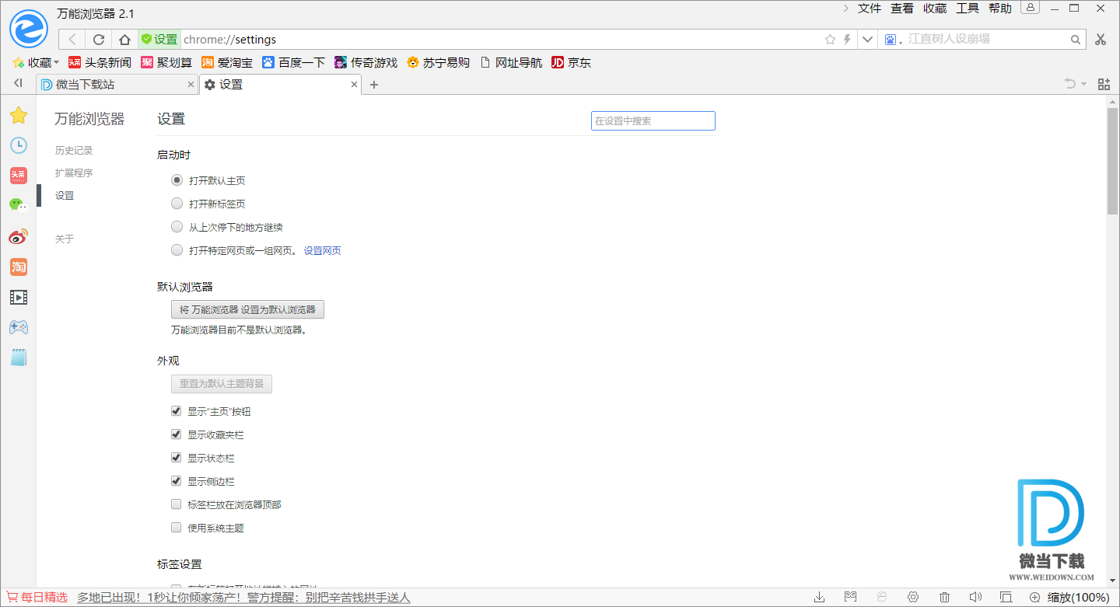Click the trash icon in status bar
This screenshot has height=607, width=1120.
point(944,597)
